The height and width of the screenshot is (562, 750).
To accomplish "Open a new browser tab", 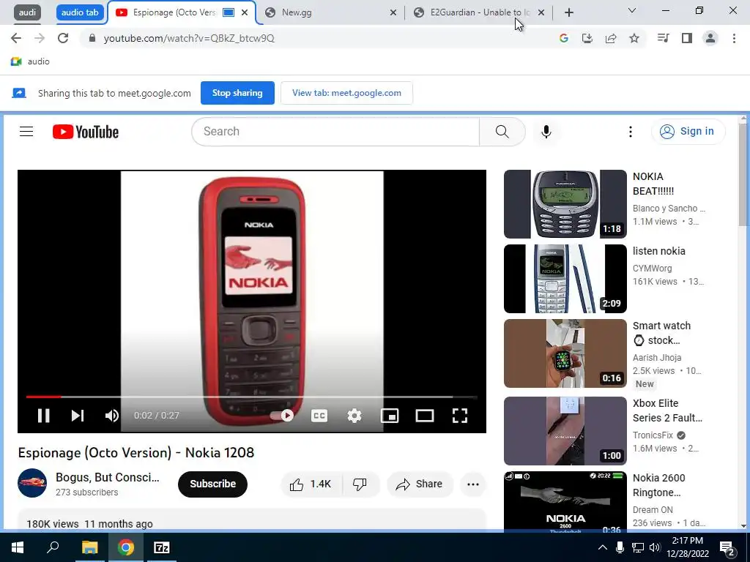I will click(x=568, y=12).
